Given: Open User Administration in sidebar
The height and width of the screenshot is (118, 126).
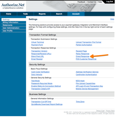Looking at the screenshot, I should 11,28.
